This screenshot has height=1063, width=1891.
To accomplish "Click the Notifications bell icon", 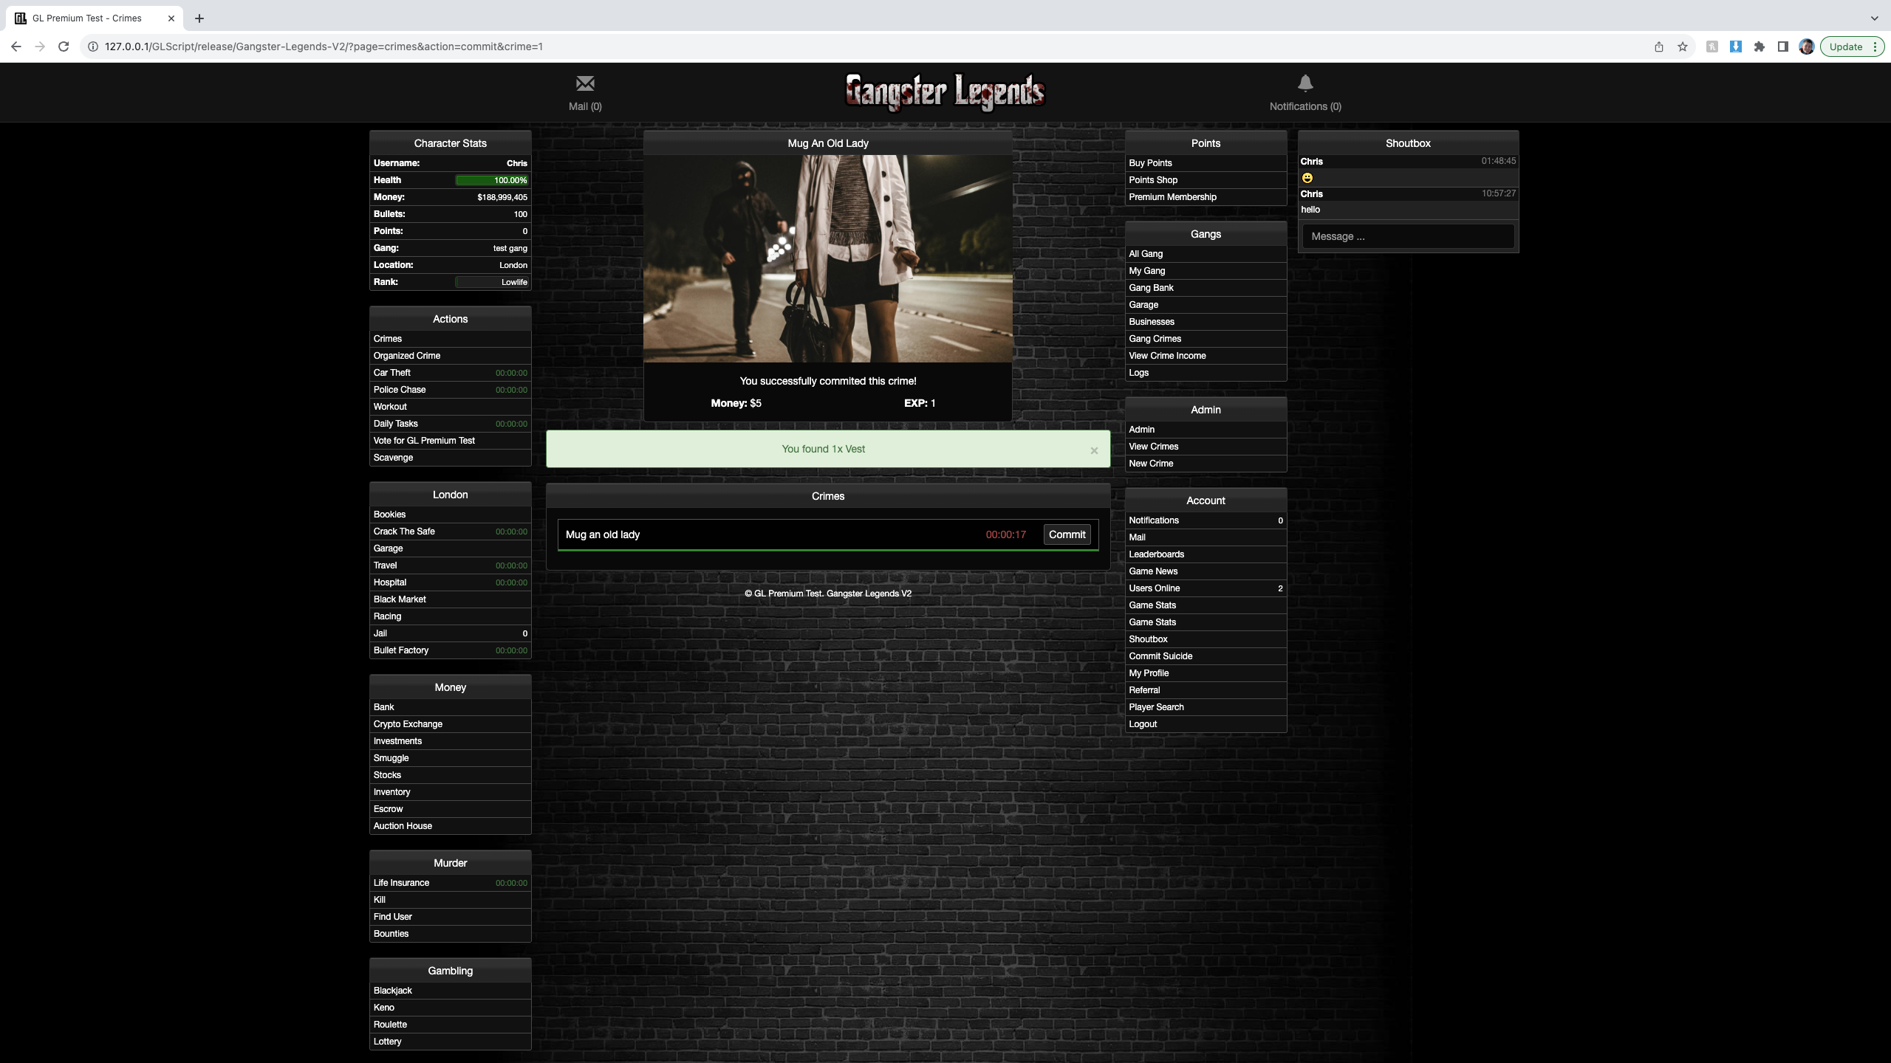I will (x=1305, y=83).
